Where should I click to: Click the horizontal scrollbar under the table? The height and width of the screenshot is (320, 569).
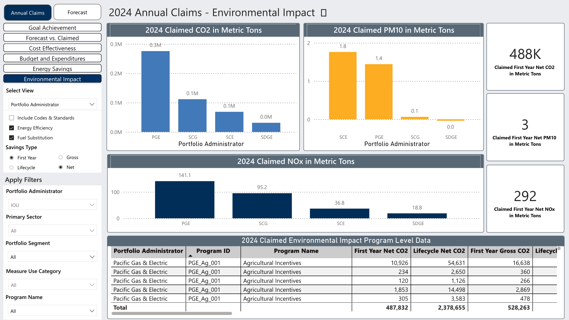point(172,313)
